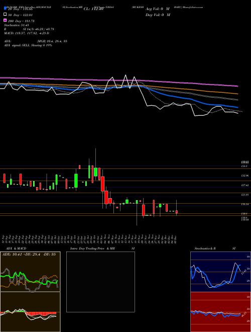
Task: Click the magenta 200 Day EMA legend swatch
Action: pos(6,20)
